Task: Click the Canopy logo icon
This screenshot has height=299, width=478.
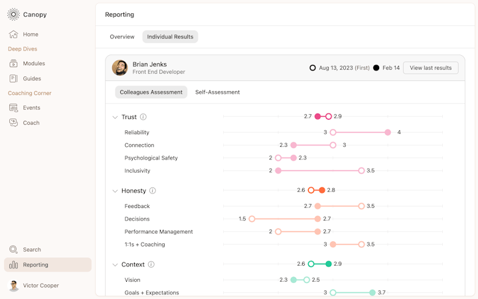Action: (x=13, y=14)
